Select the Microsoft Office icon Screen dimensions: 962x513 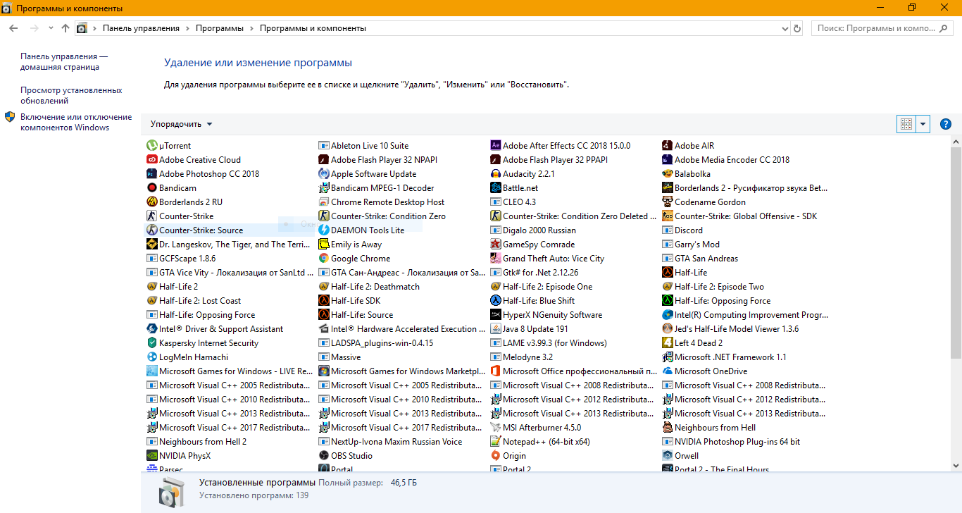495,371
